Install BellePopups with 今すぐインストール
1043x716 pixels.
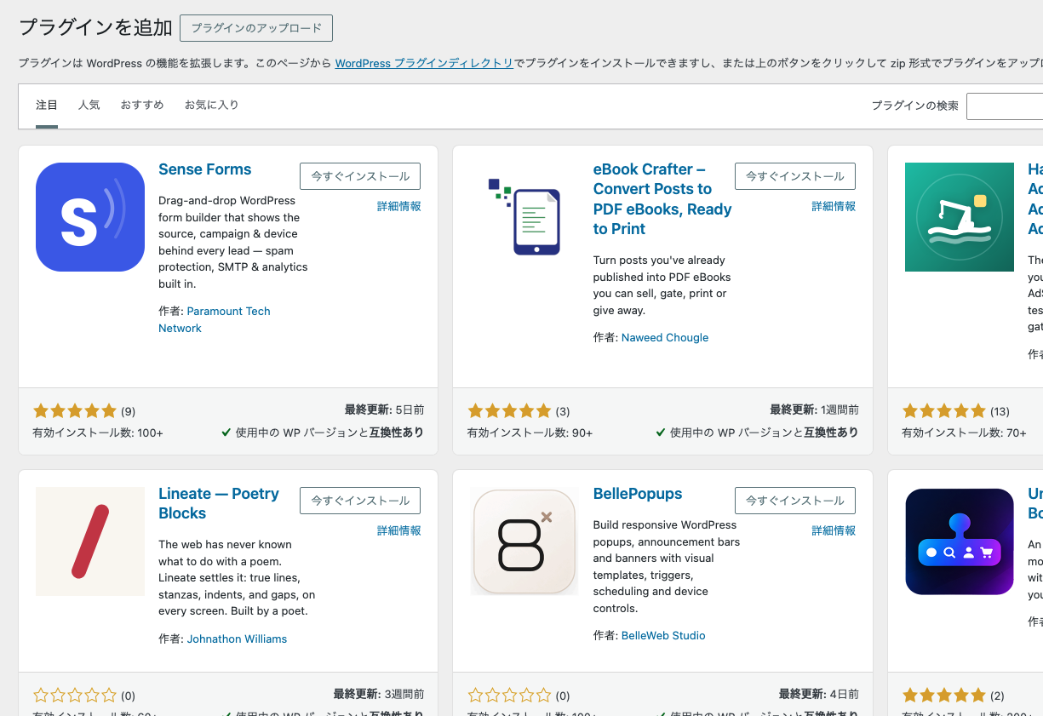(x=795, y=501)
